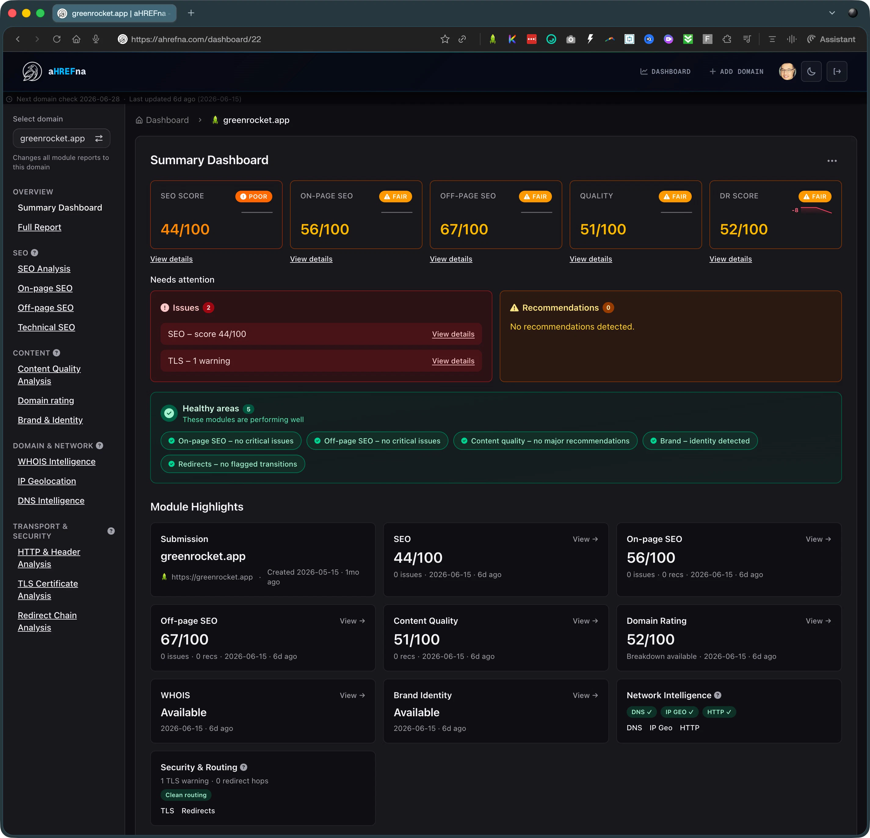Click View arrow on Content Quality module
The height and width of the screenshot is (838, 870).
click(x=585, y=621)
